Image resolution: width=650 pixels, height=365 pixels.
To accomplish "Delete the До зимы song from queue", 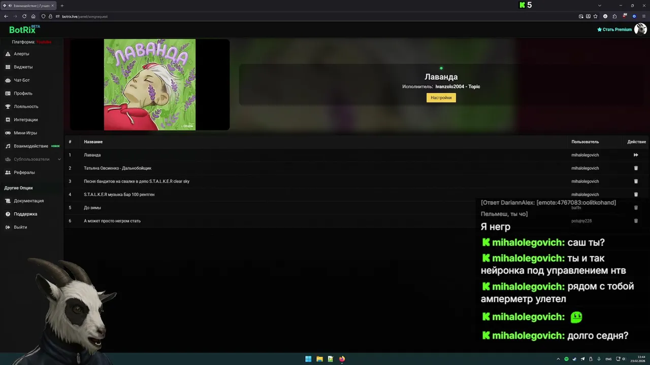I will pyautogui.click(x=636, y=208).
